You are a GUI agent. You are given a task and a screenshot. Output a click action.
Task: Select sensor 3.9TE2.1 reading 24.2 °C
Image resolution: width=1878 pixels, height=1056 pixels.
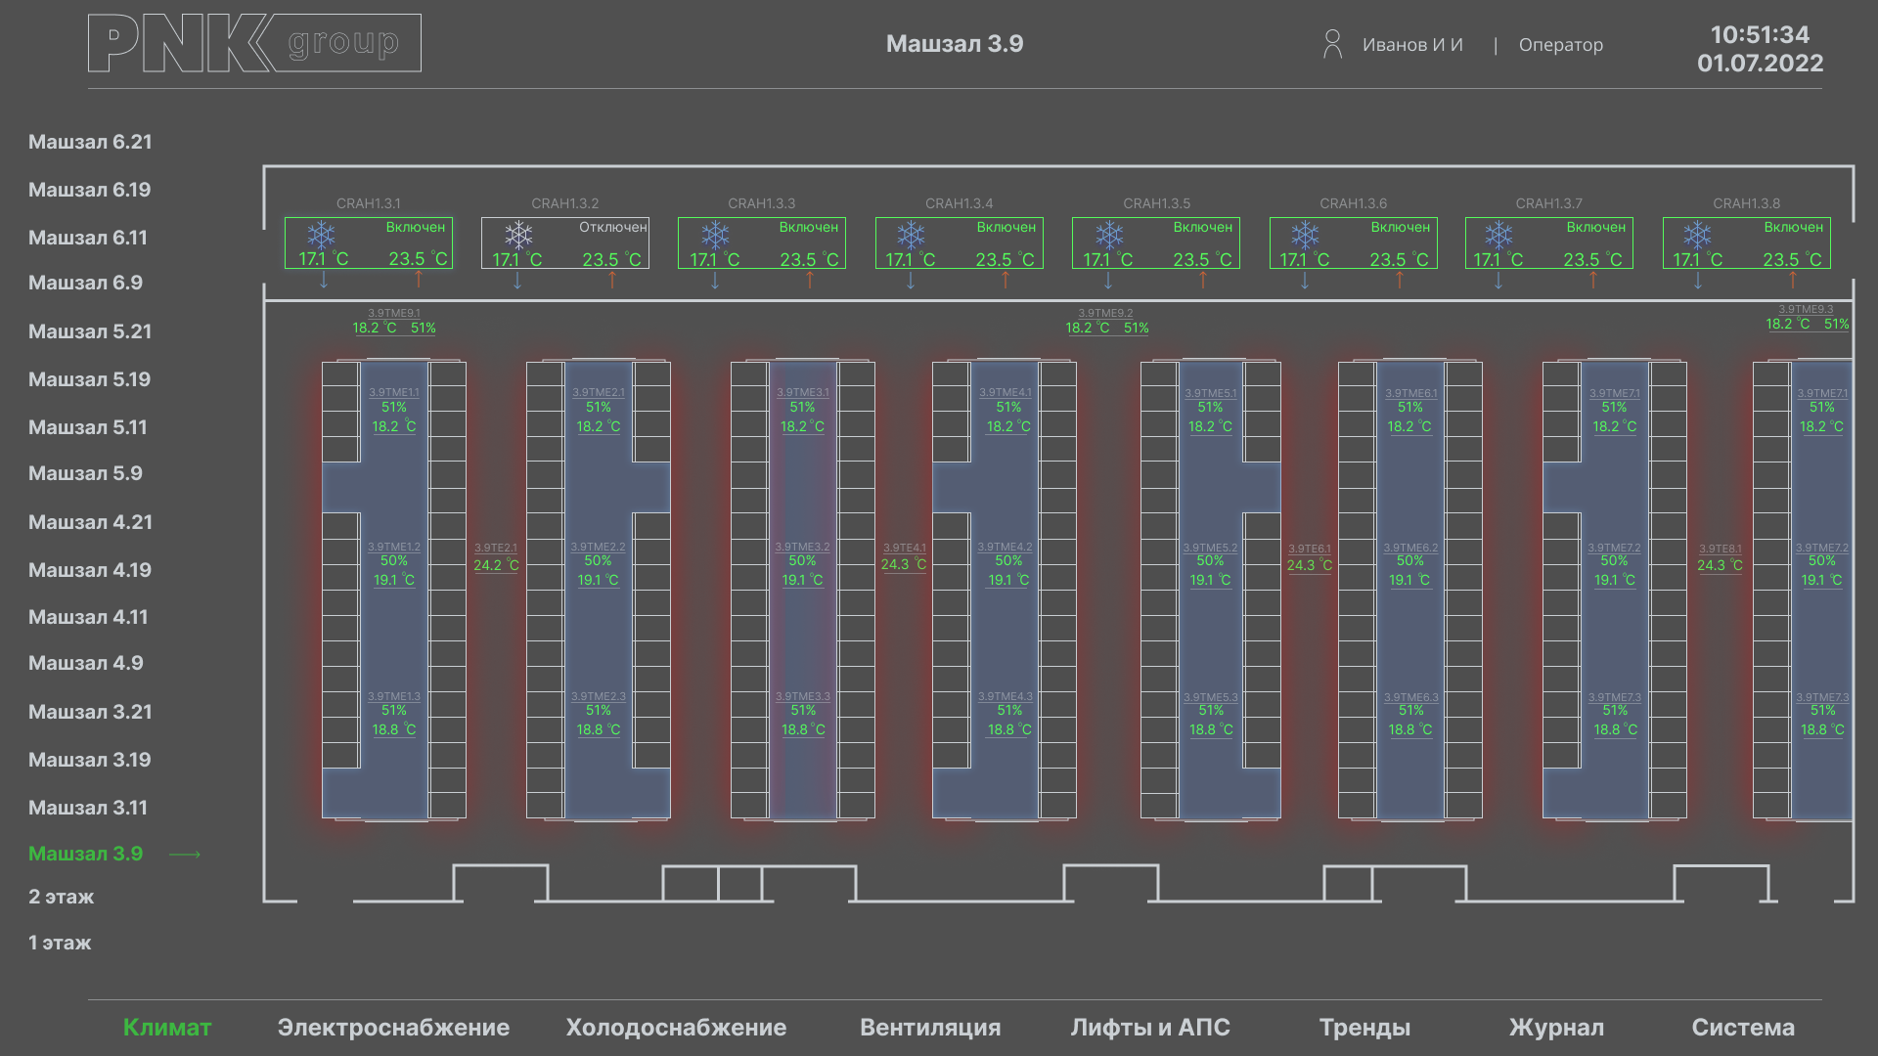pos(496,565)
